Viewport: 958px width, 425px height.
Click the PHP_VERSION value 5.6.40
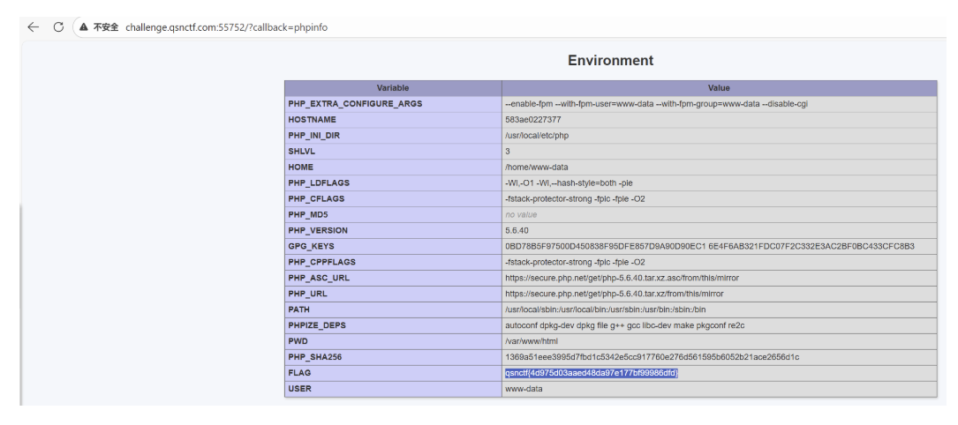tap(518, 230)
